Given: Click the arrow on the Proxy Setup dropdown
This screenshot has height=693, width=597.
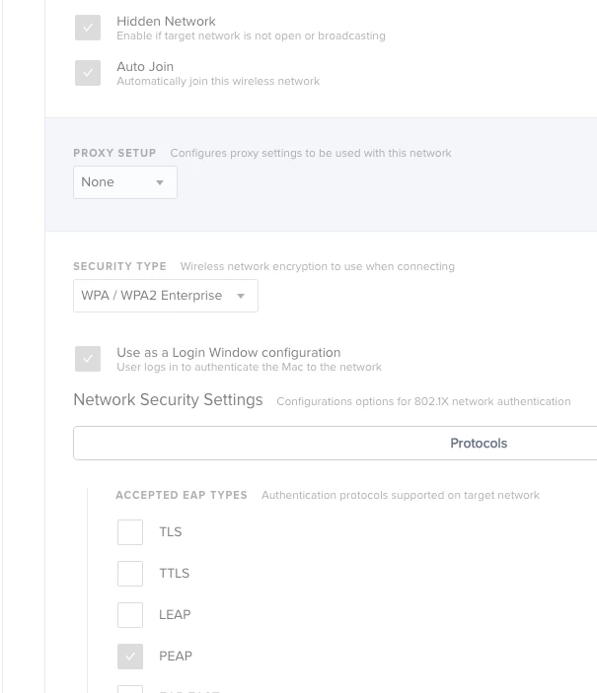Looking at the screenshot, I should pos(160,183).
